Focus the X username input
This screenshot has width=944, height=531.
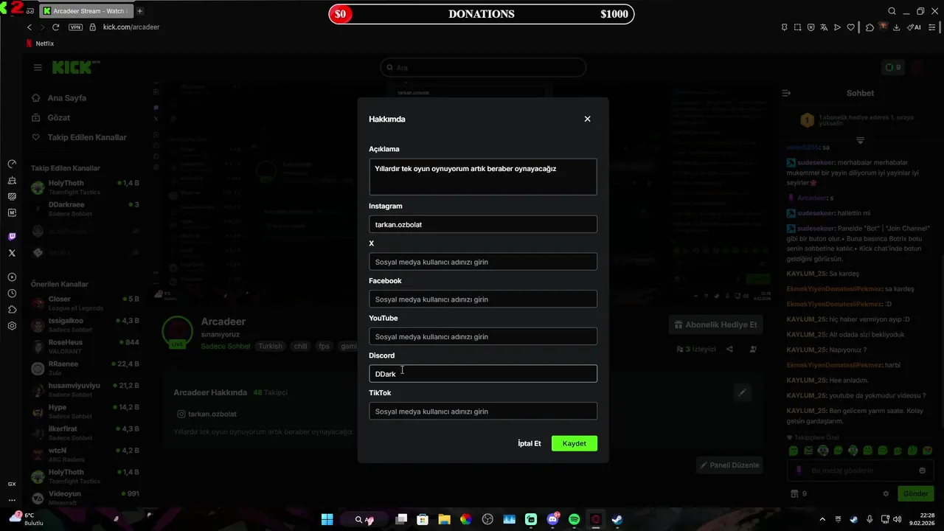pyautogui.click(x=483, y=262)
